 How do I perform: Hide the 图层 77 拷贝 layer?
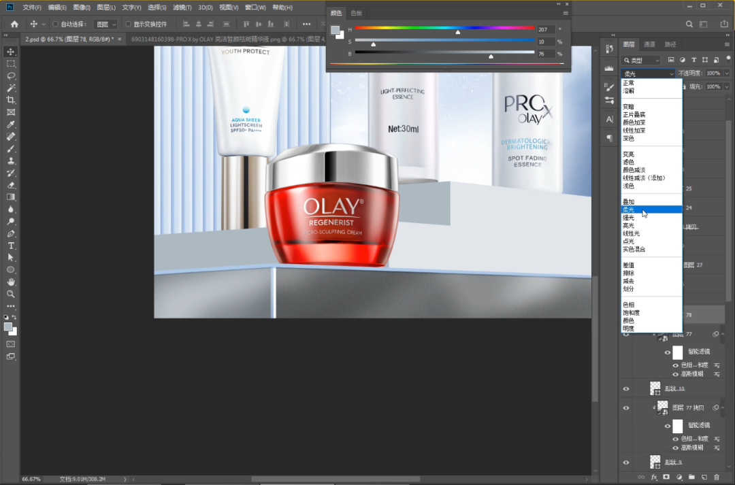click(626, 408)
